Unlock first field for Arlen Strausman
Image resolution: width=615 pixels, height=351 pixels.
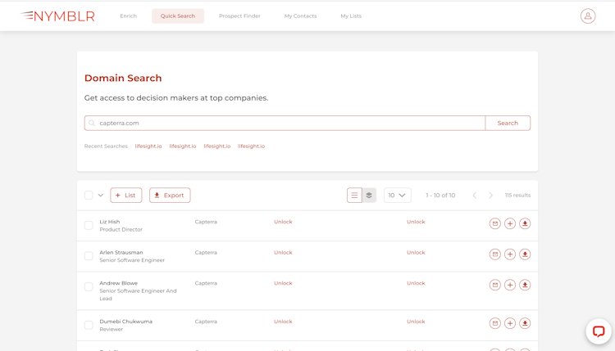pos(283,252)
